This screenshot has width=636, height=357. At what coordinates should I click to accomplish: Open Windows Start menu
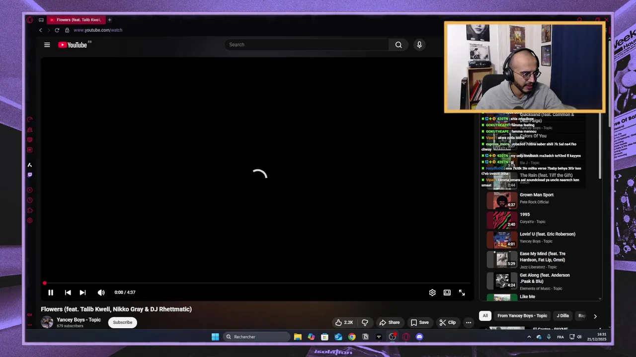pos(215,337)
